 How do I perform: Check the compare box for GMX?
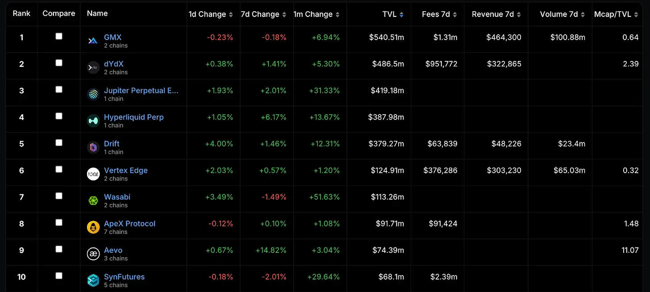coord(59,37)
